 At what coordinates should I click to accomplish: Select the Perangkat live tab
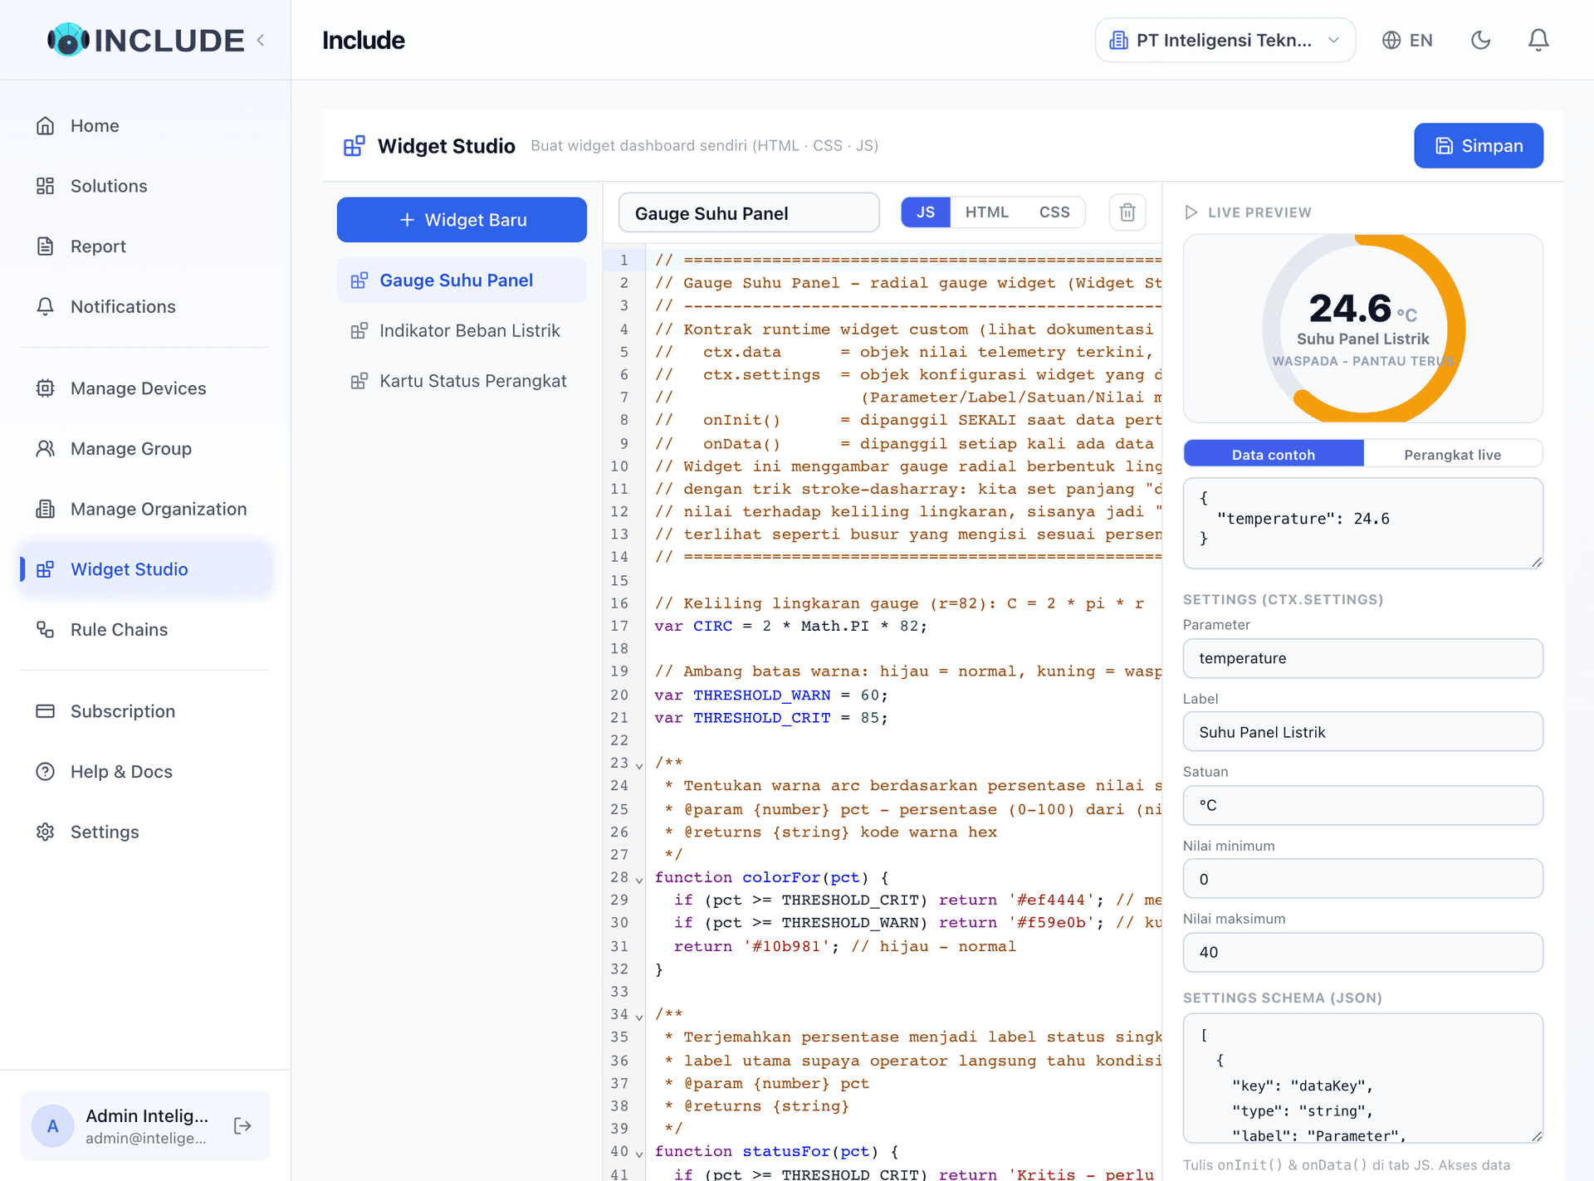tap(1452, 454)
